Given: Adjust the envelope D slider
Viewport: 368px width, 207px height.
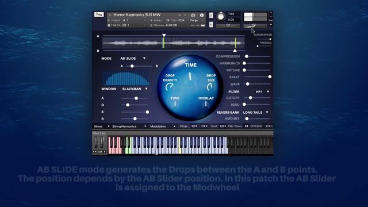Looking at the screenshot, I should click(134, 105).
